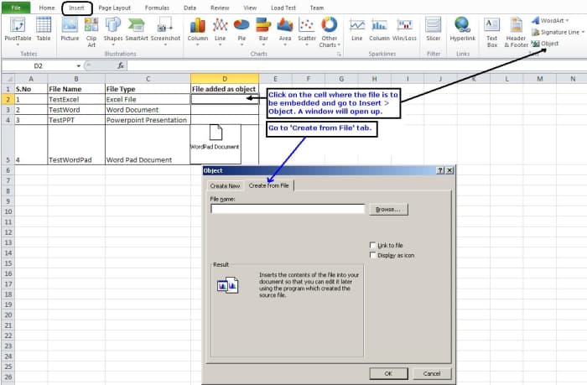Open the Column chart dropdown

coord(198,30)
